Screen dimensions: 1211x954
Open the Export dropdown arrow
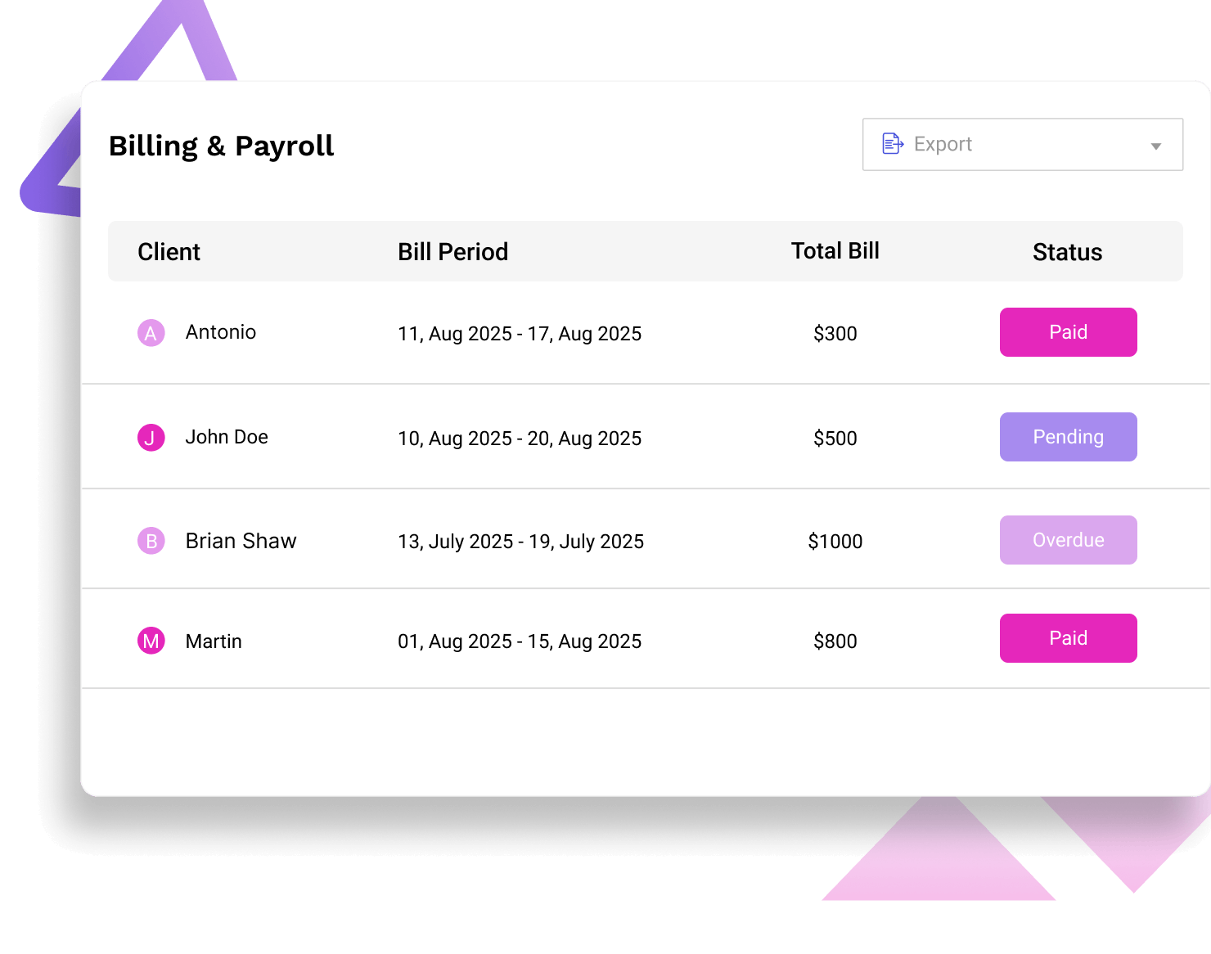1155,145
